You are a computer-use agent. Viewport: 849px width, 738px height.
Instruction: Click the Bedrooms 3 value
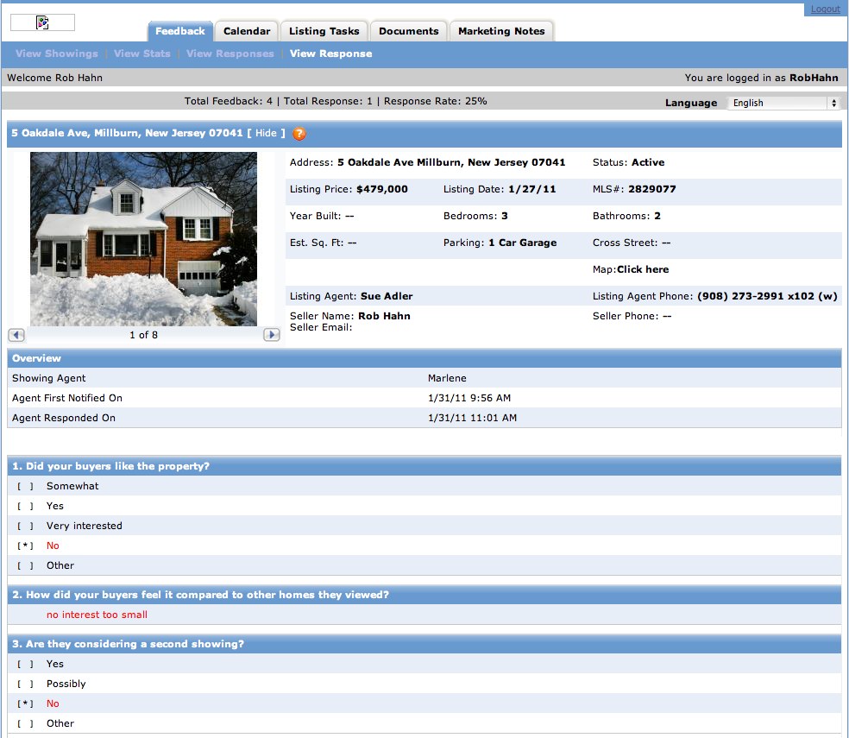pyautogui.click(x=504, y=216)
